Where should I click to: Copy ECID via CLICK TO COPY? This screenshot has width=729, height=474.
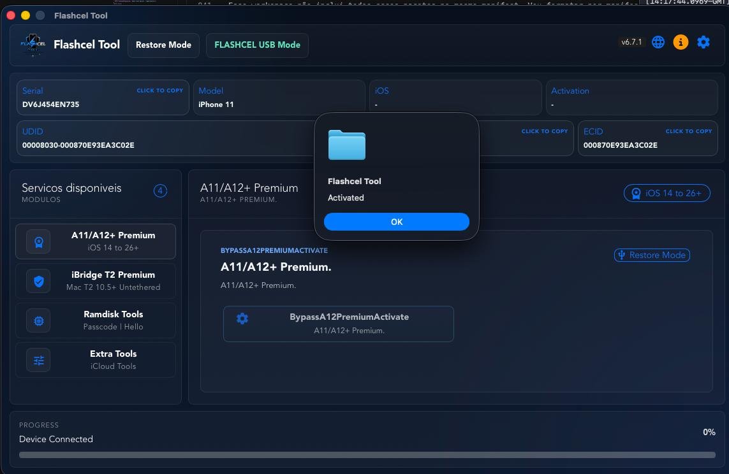tap(689, 131)
